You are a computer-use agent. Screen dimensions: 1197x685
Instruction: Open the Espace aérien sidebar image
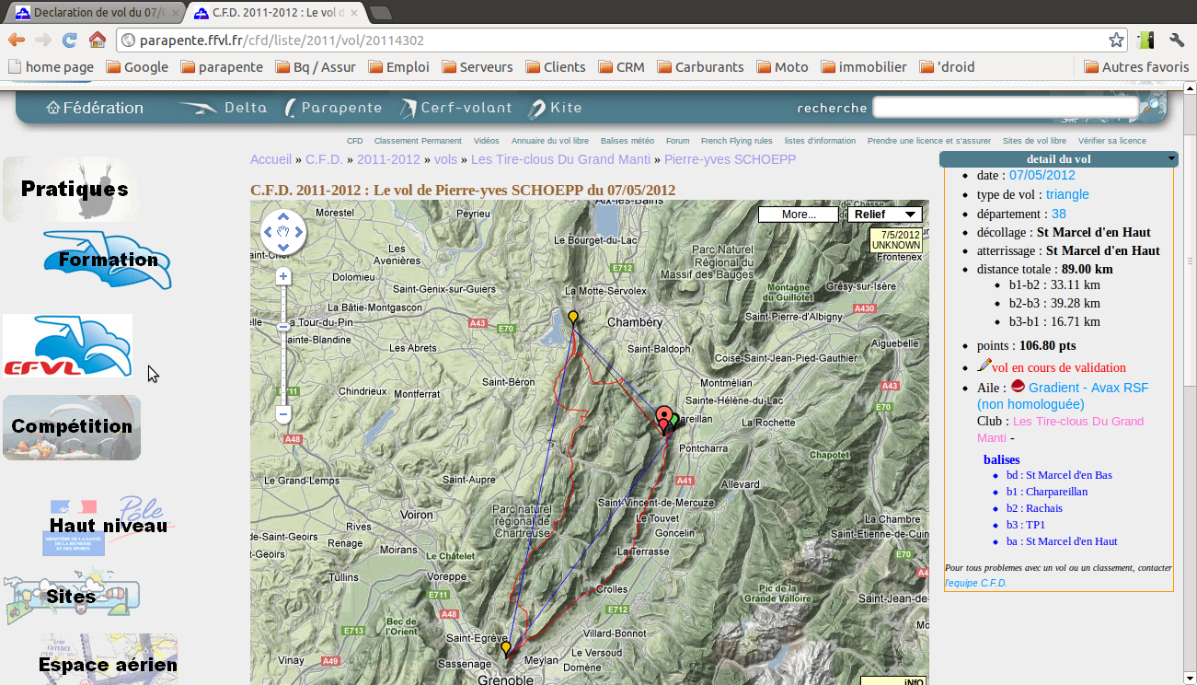point(108,659)
